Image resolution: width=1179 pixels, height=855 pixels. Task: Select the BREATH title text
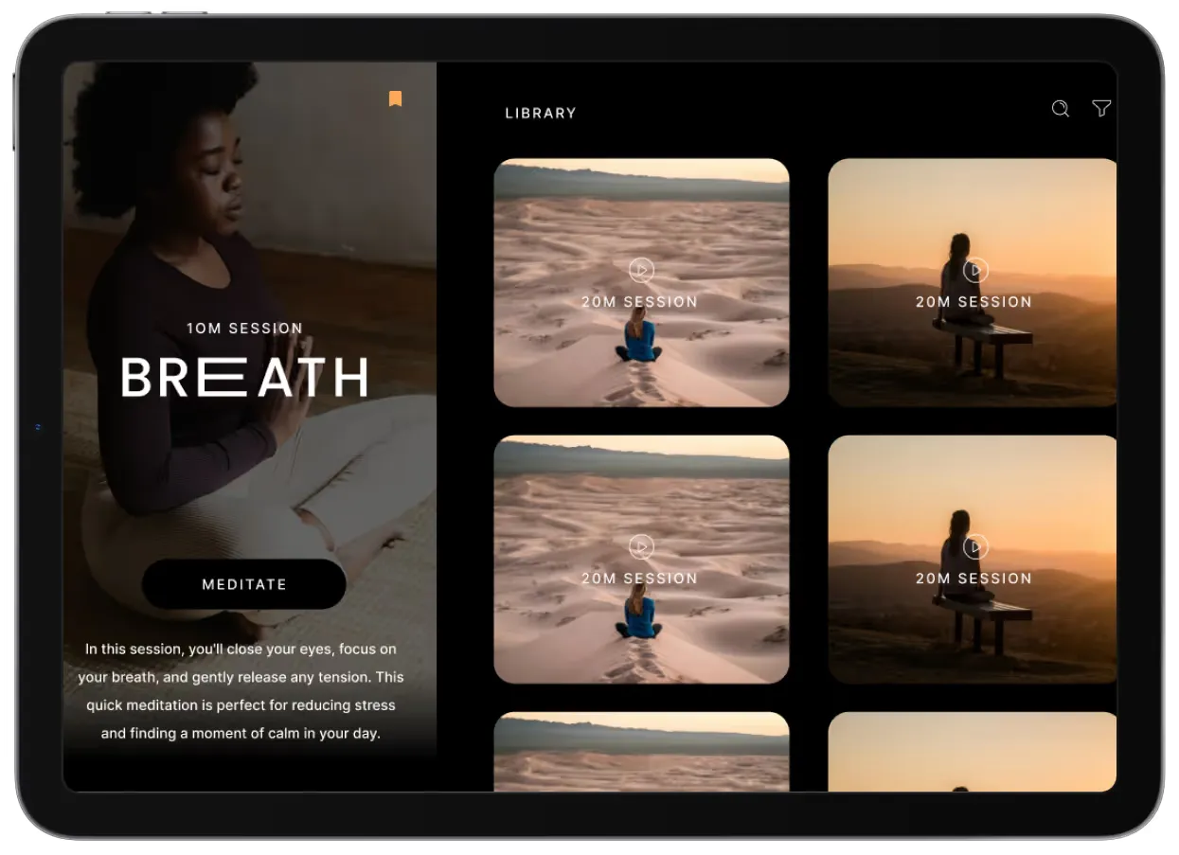[x=244, y=377]
